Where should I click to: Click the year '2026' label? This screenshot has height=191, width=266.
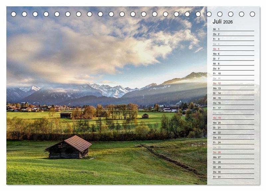tap(228, 22)
